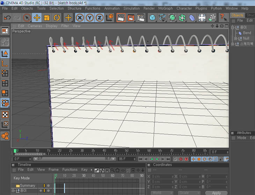Expand the 스케치북 object tree node

233,44
